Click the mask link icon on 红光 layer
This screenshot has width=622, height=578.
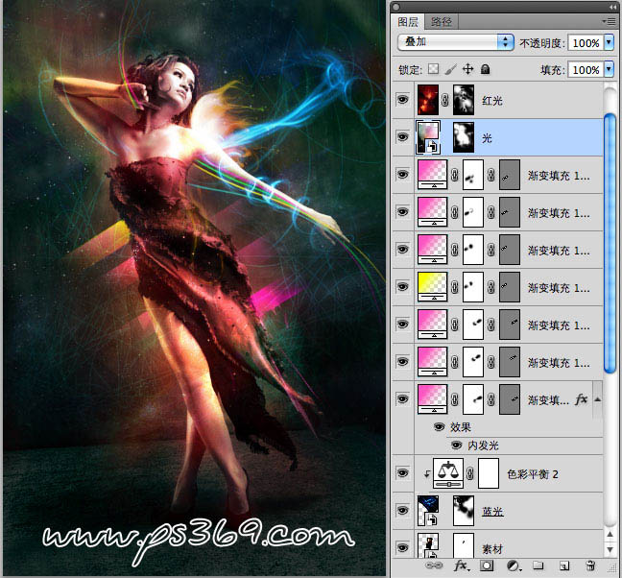(x=445, y=100)
